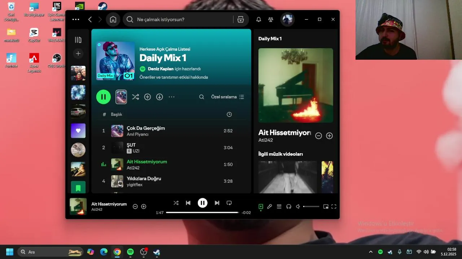Open Spotify from the Windows taskbar

click(130, 252)
